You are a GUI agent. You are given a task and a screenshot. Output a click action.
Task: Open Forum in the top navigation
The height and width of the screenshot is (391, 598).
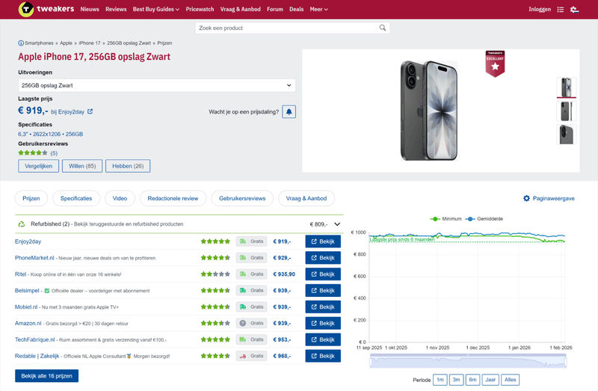(275, 9)
